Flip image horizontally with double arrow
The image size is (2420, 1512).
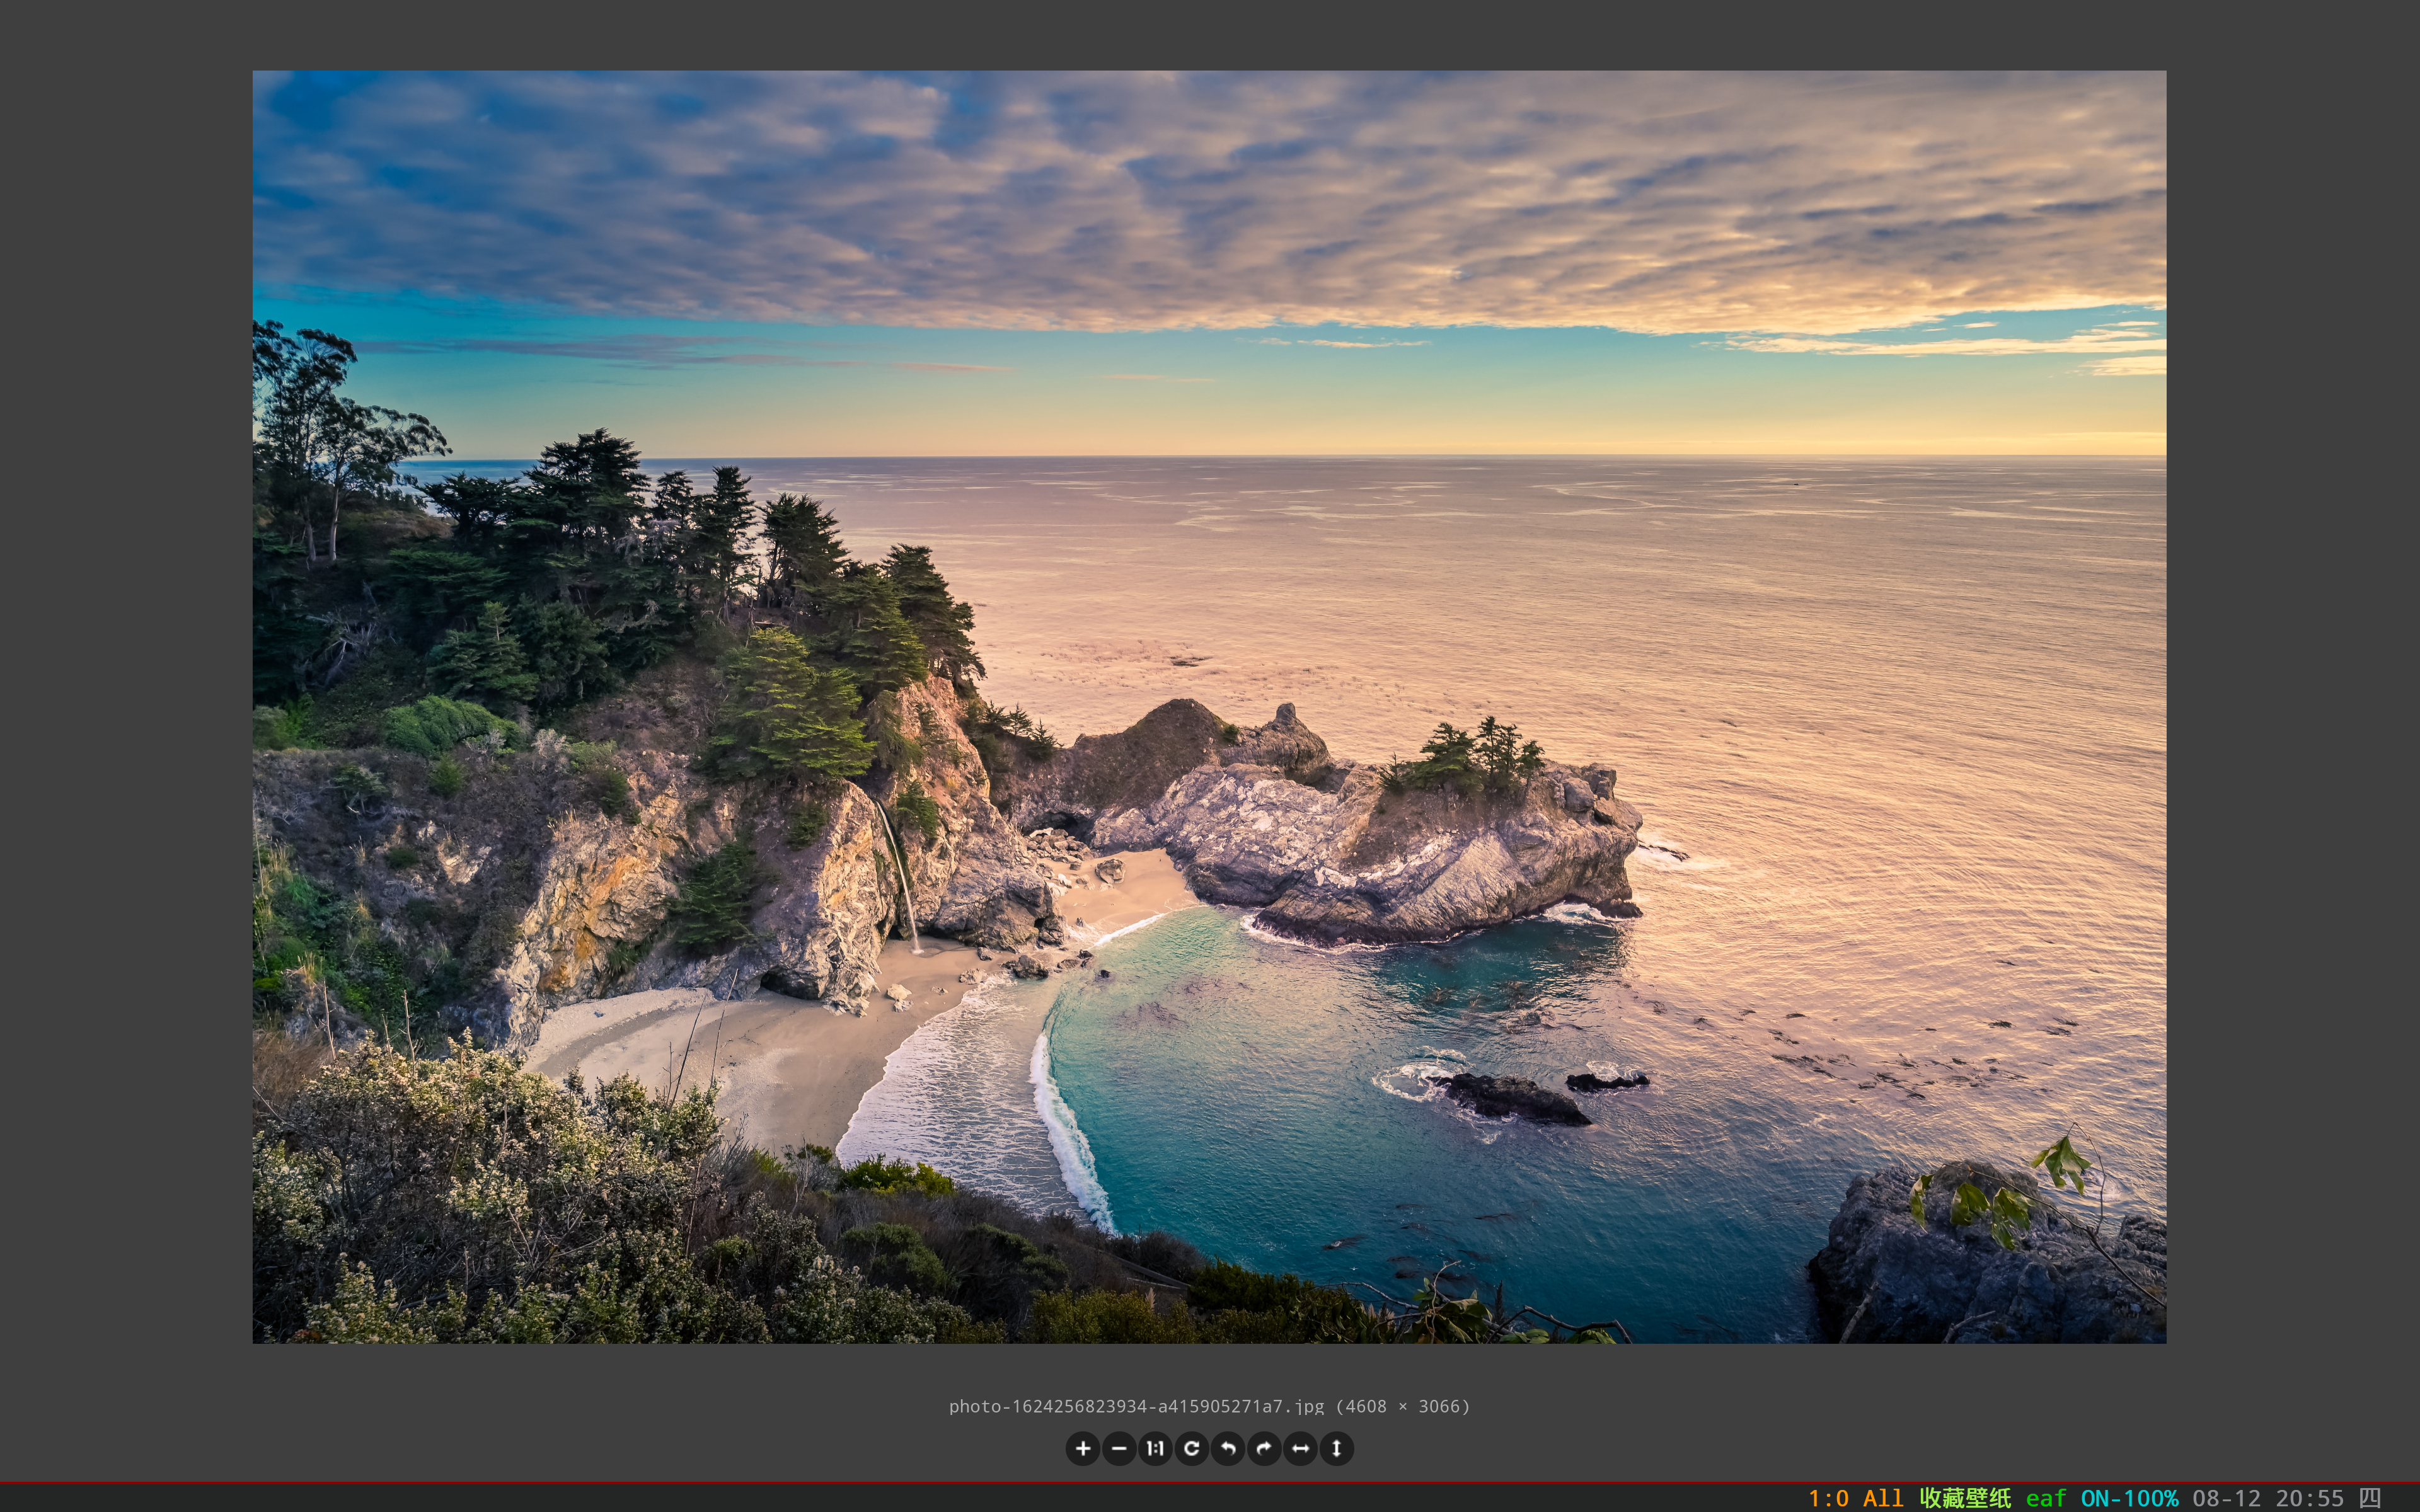pos(1300,1448)
